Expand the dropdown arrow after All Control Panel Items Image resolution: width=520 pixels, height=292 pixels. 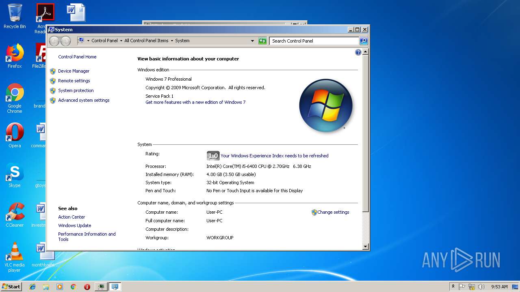point(172,41)
